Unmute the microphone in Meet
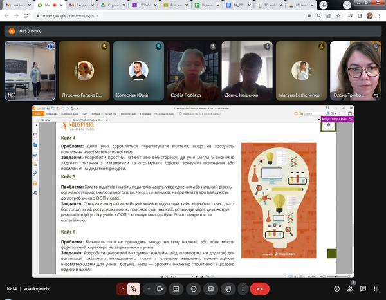Image resolution: width=386 pixels, height=300 pixels. point(134,289)
